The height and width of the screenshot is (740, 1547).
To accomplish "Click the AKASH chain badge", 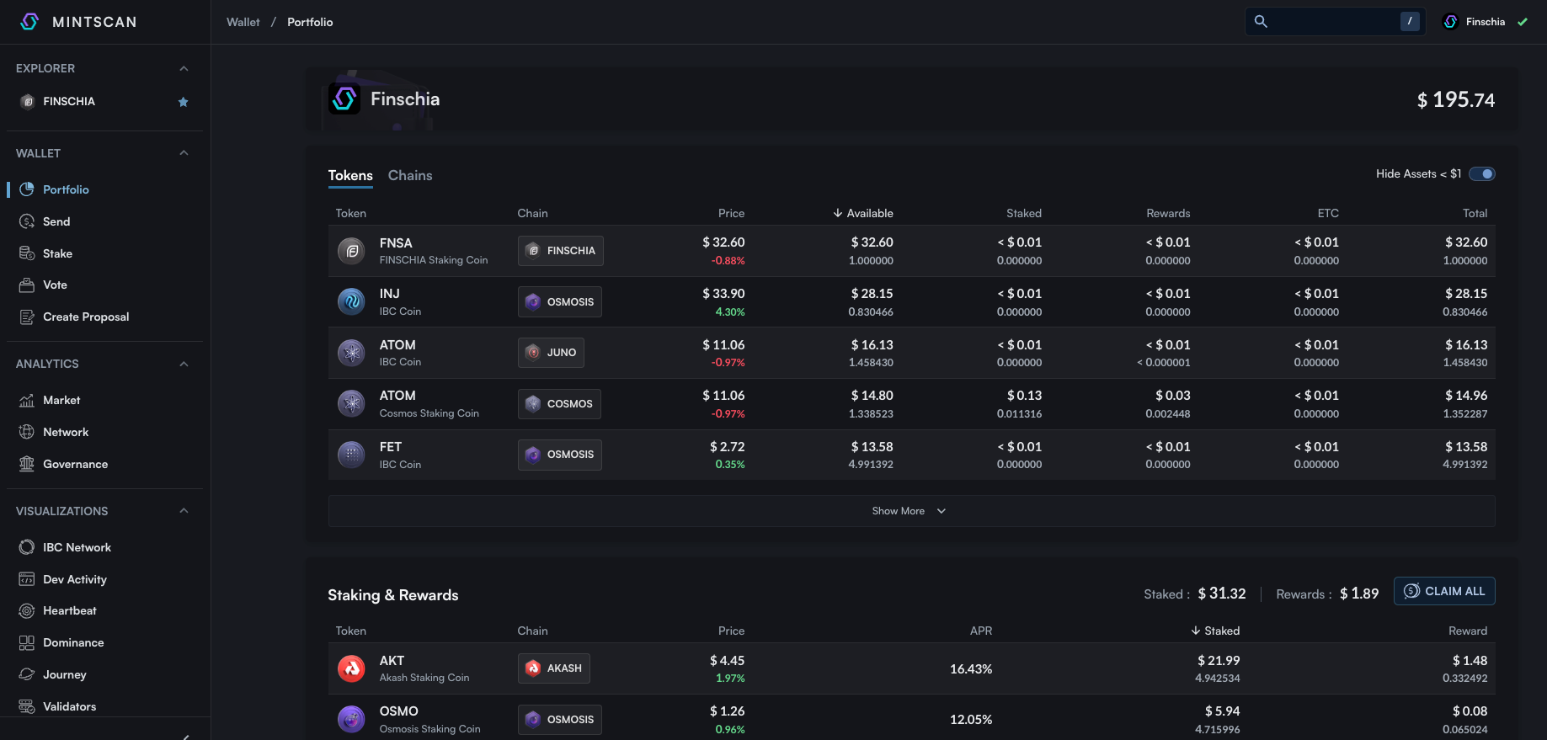I will click(x=554, y=668).
